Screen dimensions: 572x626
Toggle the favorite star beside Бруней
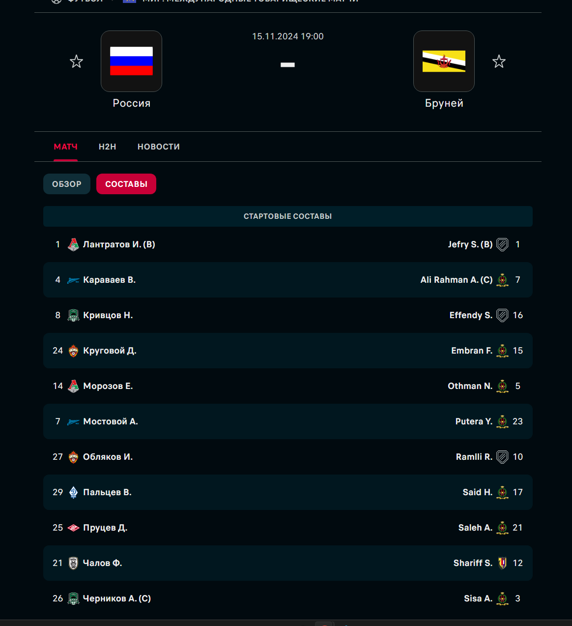[x=499, y=61]
